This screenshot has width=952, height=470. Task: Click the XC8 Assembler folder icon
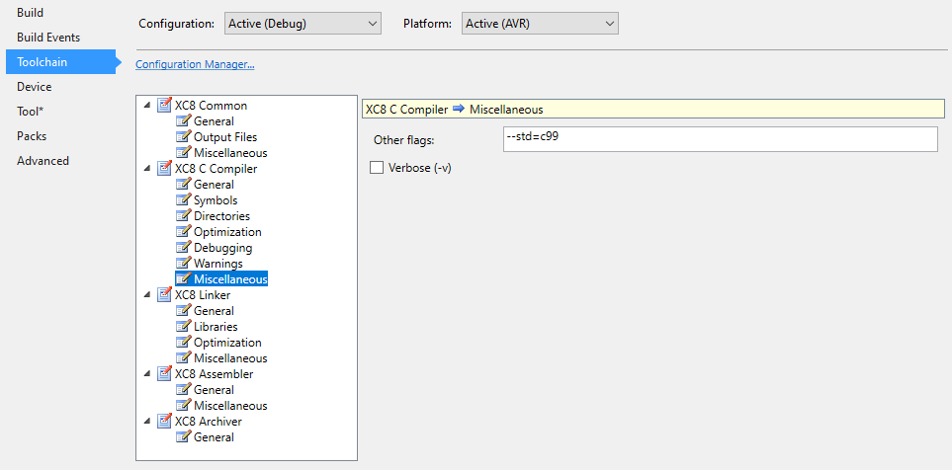point(164,374)
